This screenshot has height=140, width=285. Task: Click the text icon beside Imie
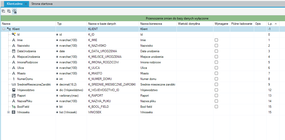[14, 40]
